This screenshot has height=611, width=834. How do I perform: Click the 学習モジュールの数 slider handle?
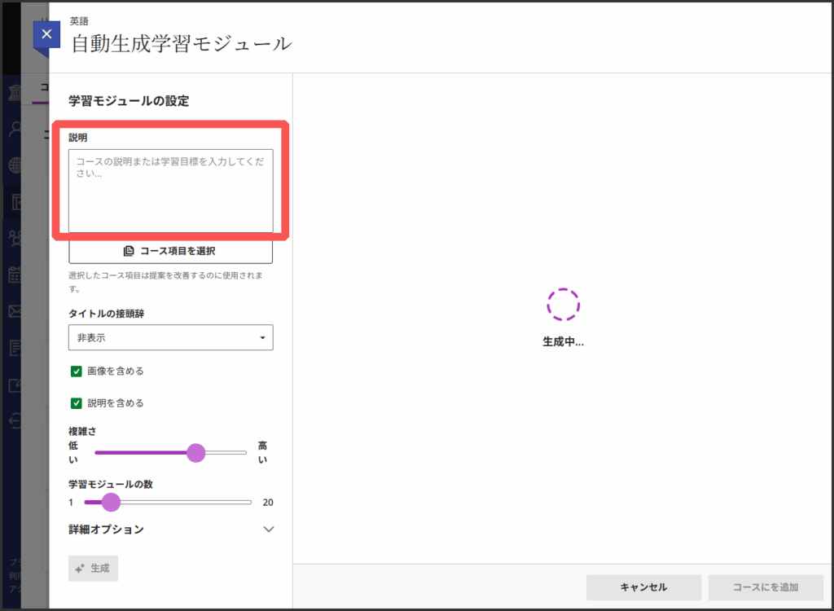click(111, 503)
